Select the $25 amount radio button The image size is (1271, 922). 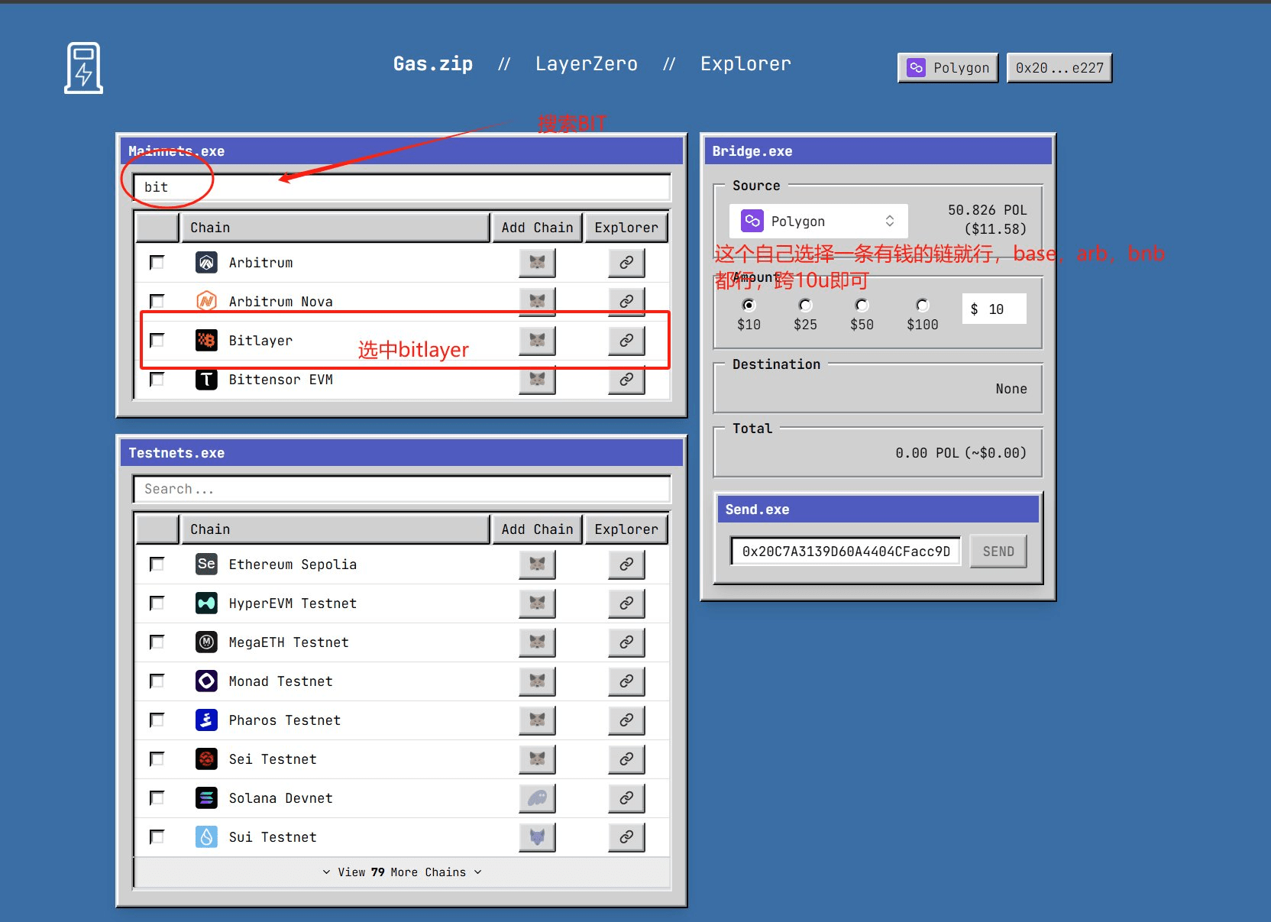click(805, 306)
